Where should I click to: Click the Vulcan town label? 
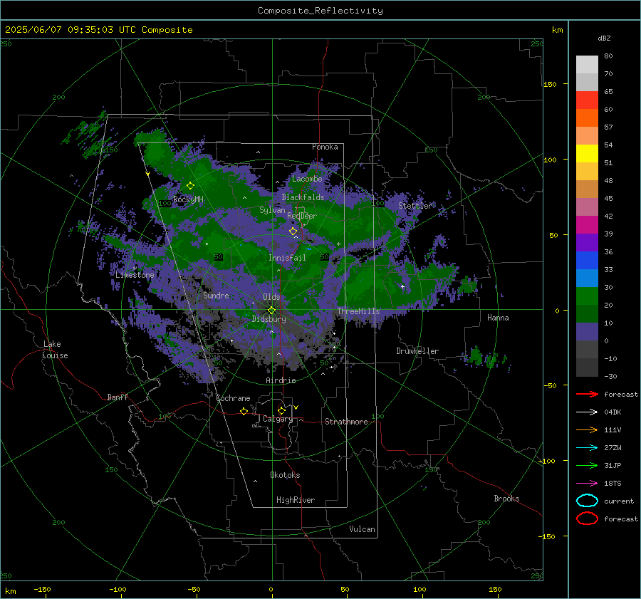click(x=362, y=529)
